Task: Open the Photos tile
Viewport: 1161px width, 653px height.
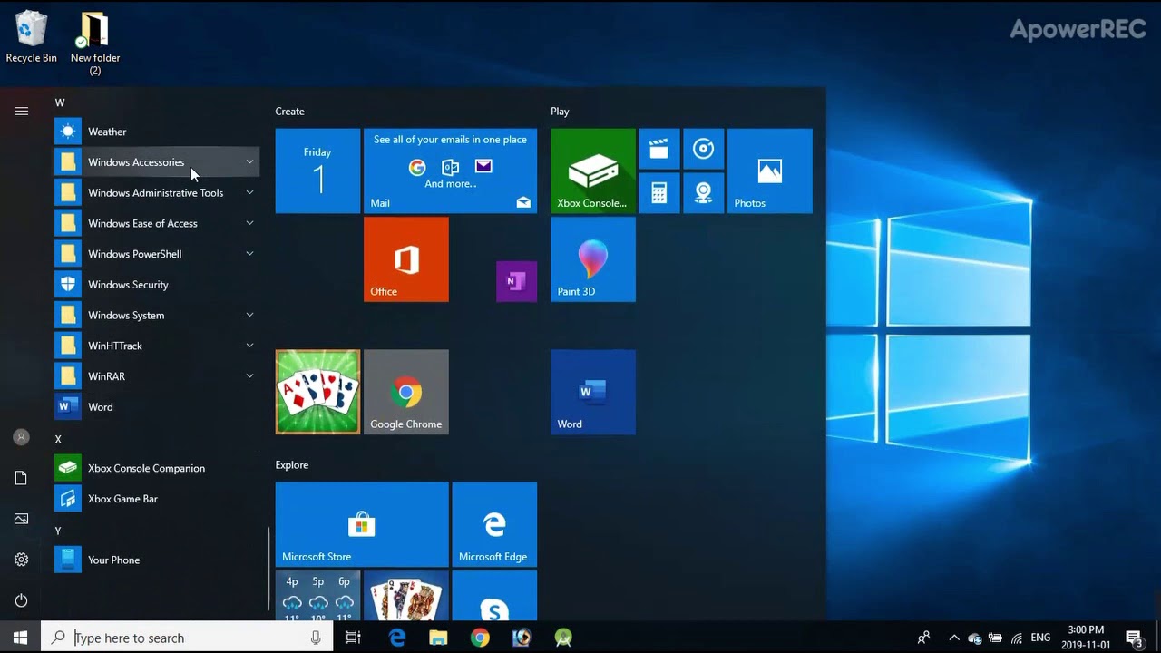Action: (770, 171)
